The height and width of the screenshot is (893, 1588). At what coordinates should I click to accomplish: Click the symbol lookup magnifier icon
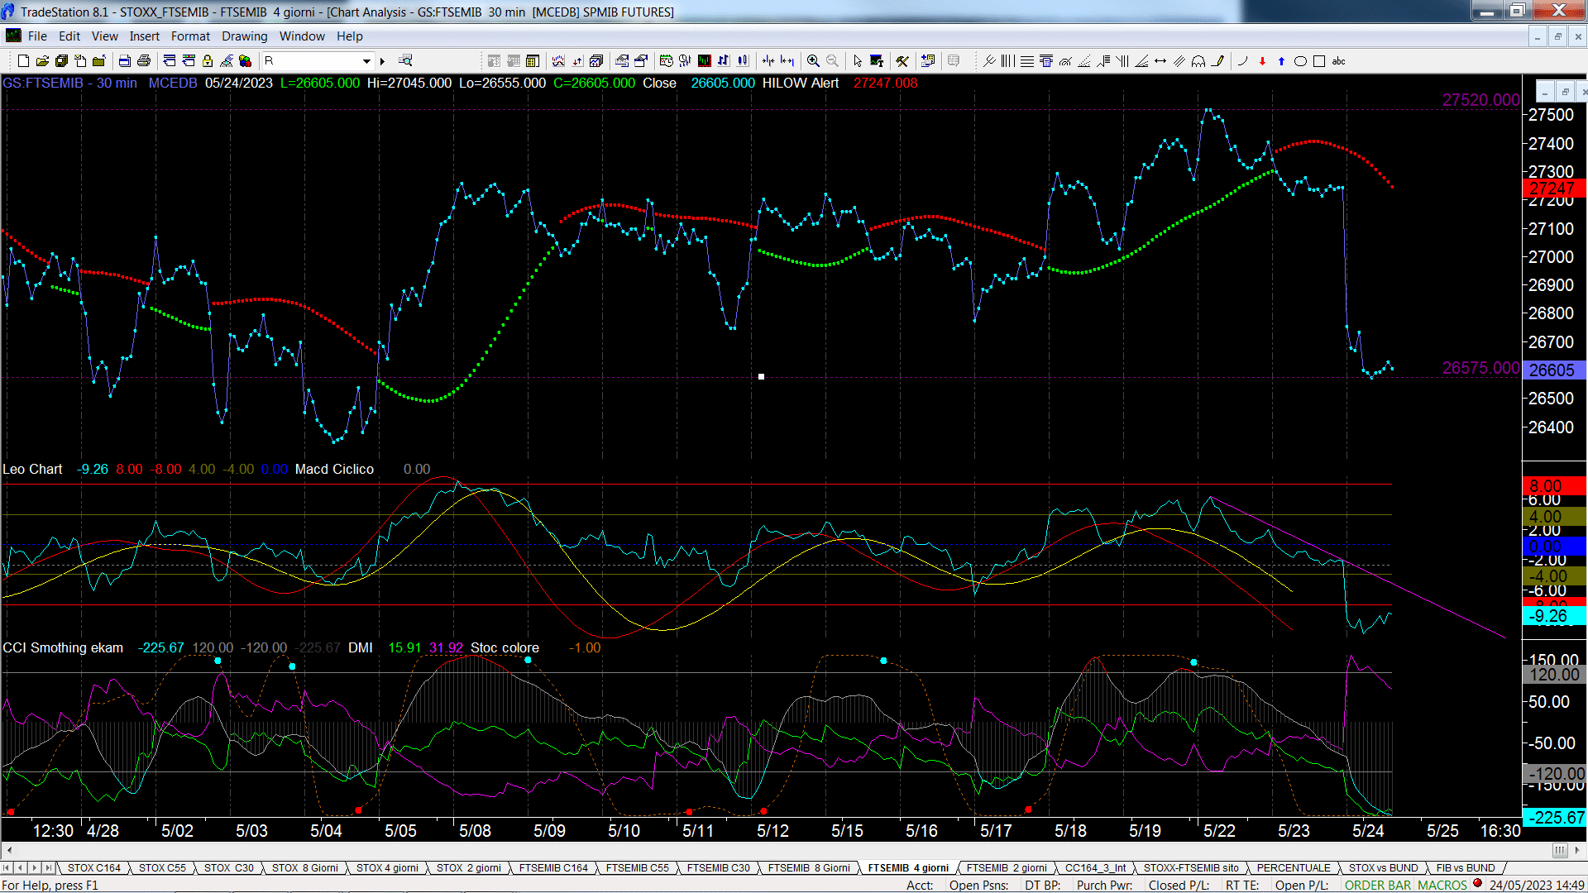click(405, 61)
